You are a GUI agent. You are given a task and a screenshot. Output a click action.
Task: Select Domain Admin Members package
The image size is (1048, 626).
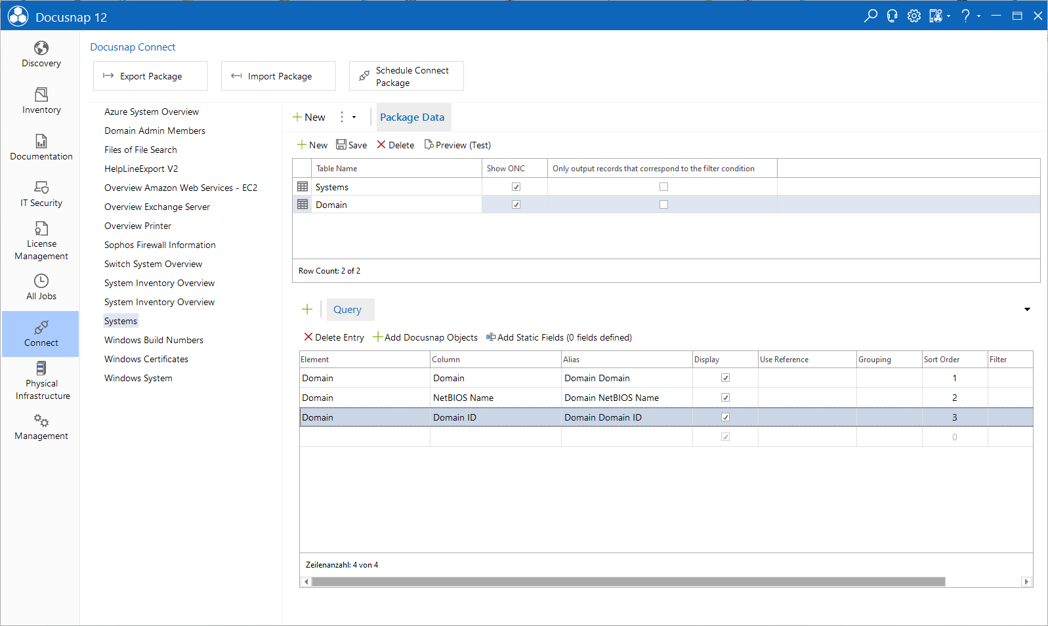click(x=155, y=131)
